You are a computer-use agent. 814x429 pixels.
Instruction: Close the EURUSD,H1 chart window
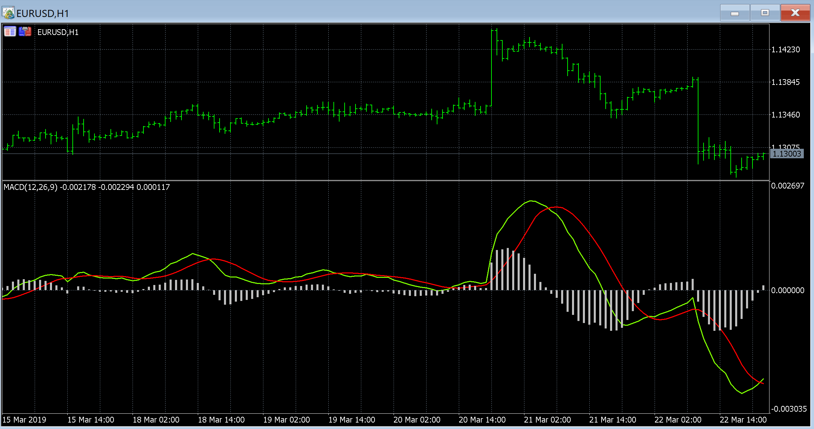(x=795, y=13)
